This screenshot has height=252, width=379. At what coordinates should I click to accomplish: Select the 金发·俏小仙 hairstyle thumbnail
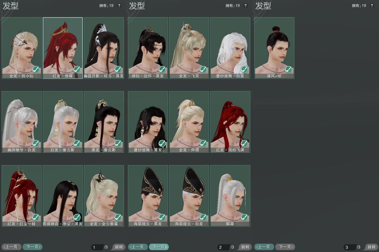(22, 48)
